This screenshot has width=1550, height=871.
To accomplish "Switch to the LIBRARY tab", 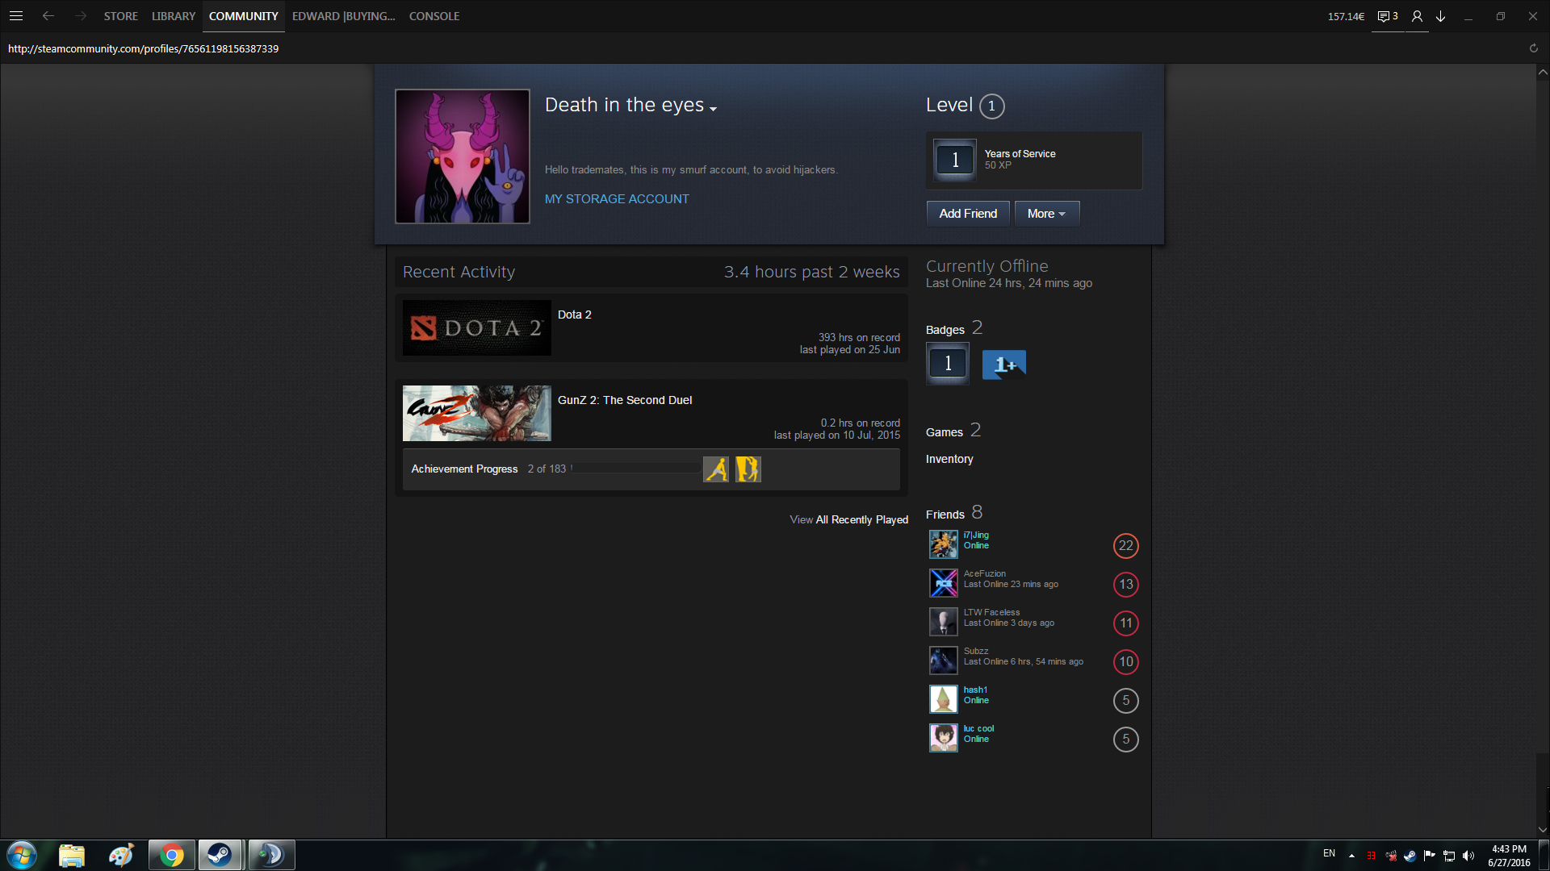I will (x=173, y=16).
